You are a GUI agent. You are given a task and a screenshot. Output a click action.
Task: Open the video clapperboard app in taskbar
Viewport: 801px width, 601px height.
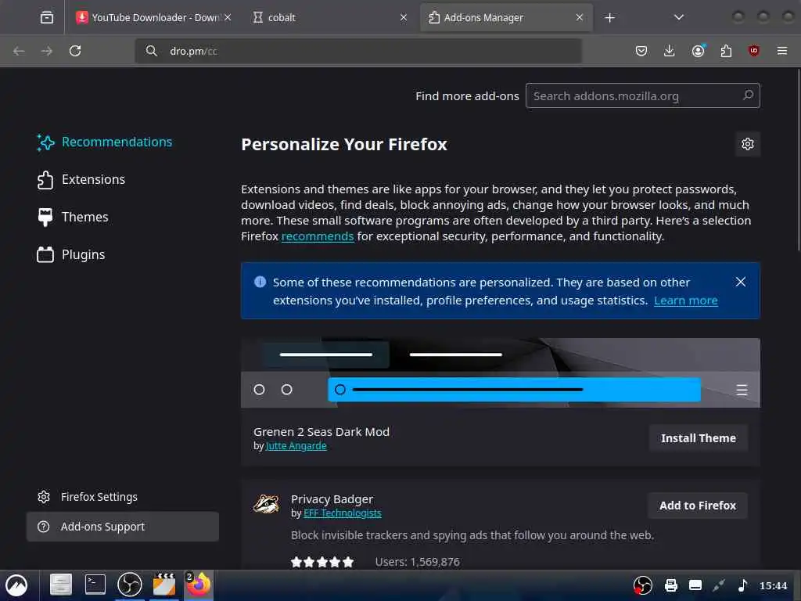coord(164,585)
